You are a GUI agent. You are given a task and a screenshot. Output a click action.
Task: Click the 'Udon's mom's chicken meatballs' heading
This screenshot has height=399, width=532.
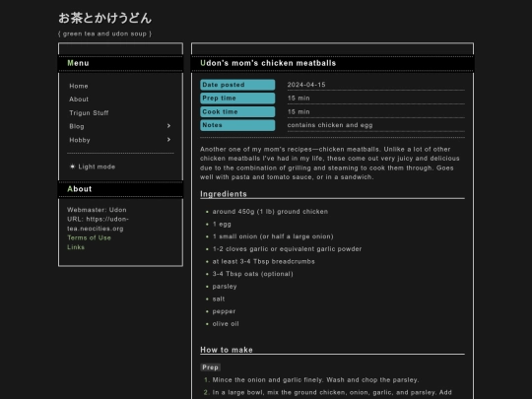[x=268, y=63]
